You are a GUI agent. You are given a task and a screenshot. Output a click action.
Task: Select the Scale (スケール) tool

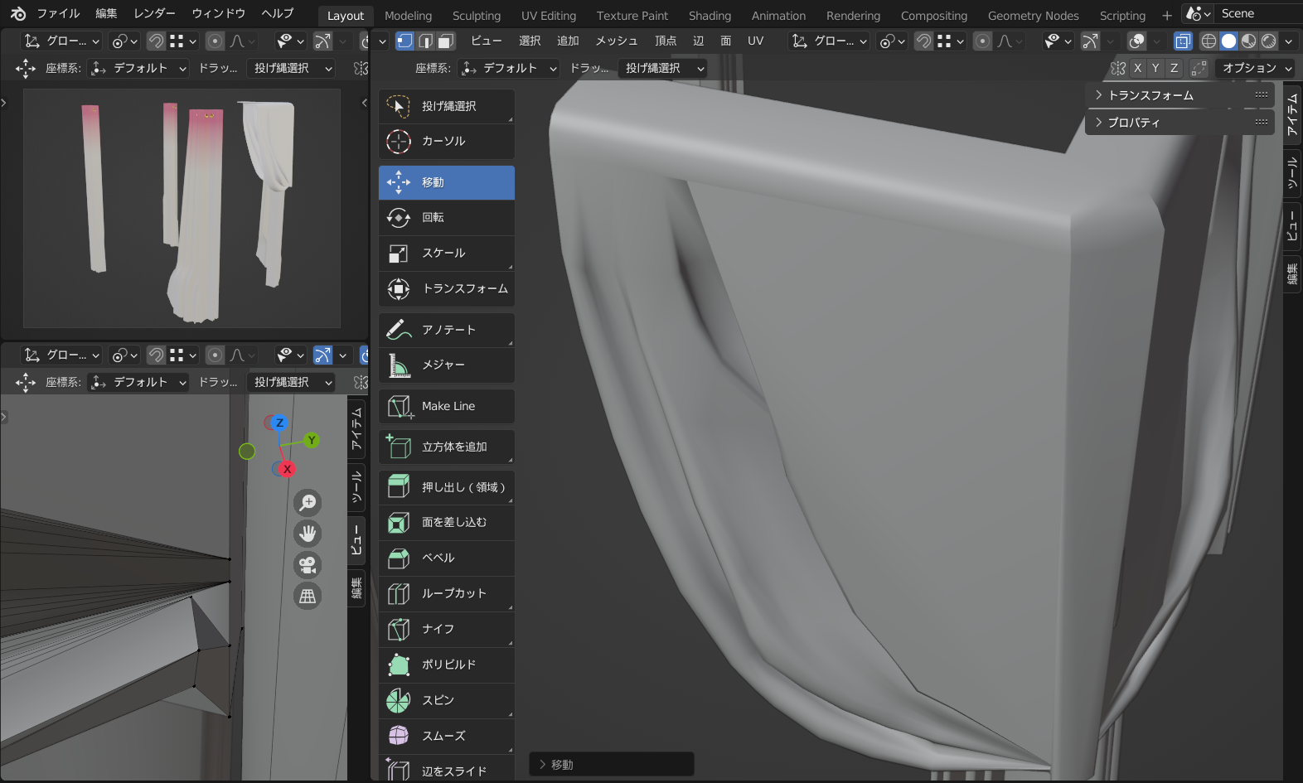tap(446, 253)
